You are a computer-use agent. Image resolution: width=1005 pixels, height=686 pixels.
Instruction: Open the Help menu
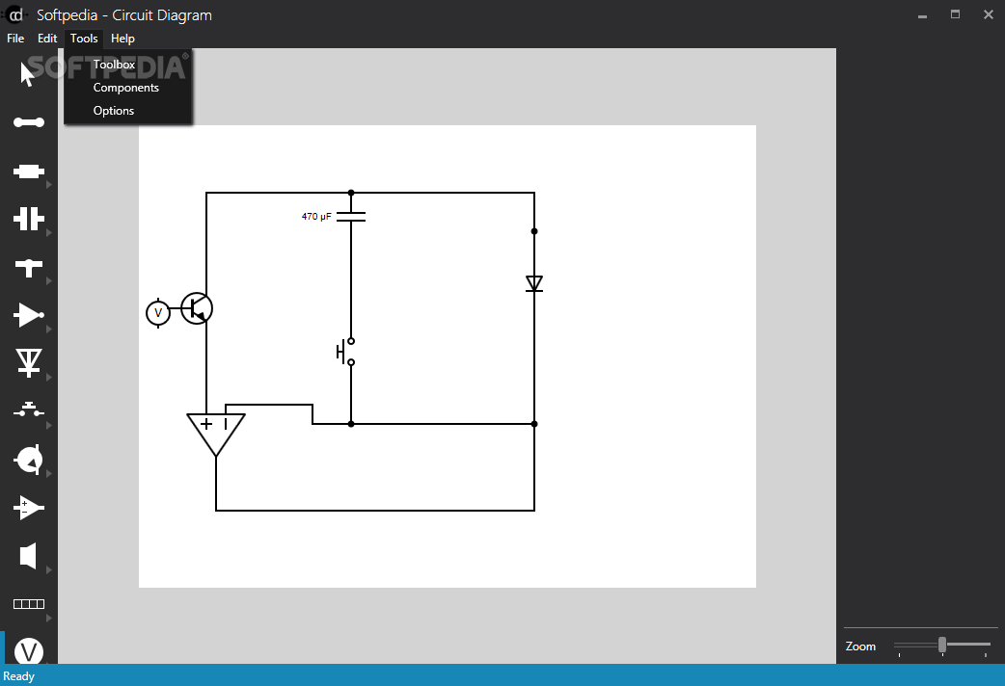[122, 39]
